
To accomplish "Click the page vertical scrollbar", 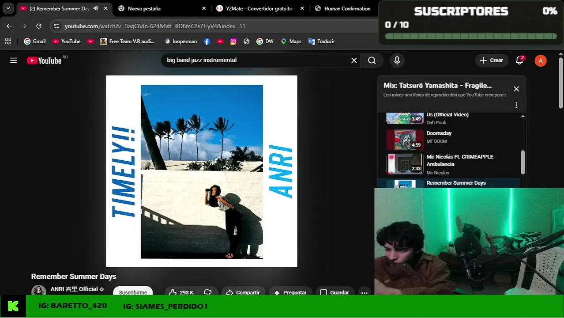I will (x=561, y=82).
